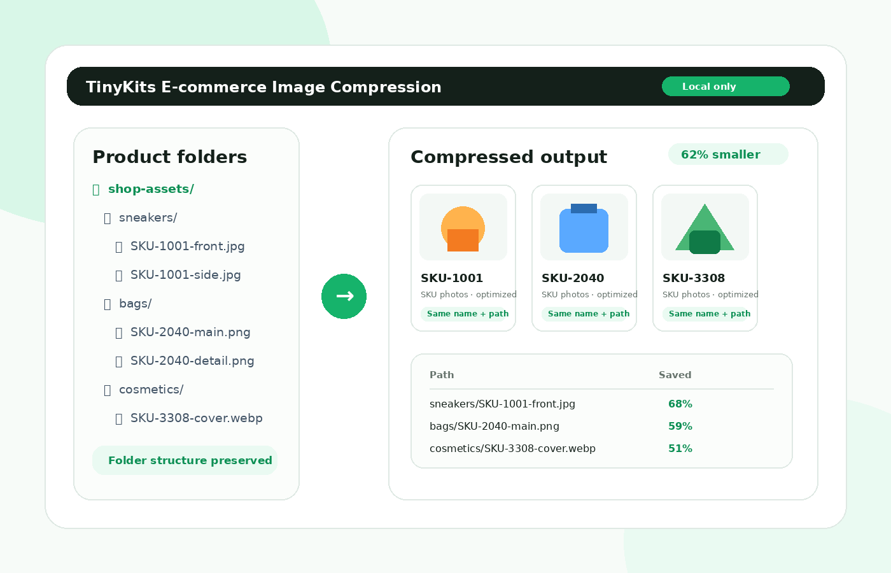This screenshot has height=573, width=891.
Task: Select the sneakers/ folder
Action: (148, 218)
